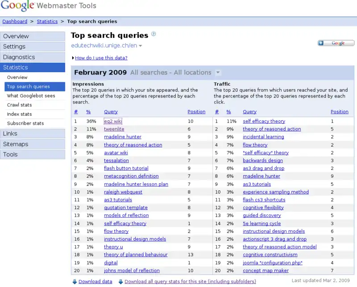
Task: Sort Impressions by Position column header
Action: pyautogui.click(x=196, y=112)
